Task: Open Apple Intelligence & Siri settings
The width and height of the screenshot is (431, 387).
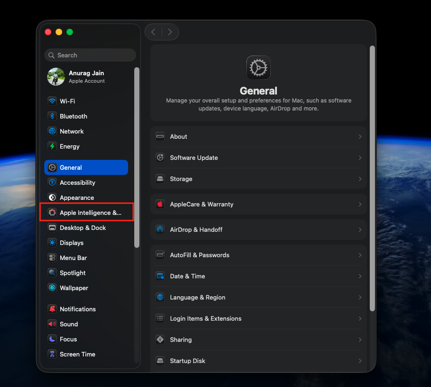Action: pyautogui.click(x=87, y=212)
